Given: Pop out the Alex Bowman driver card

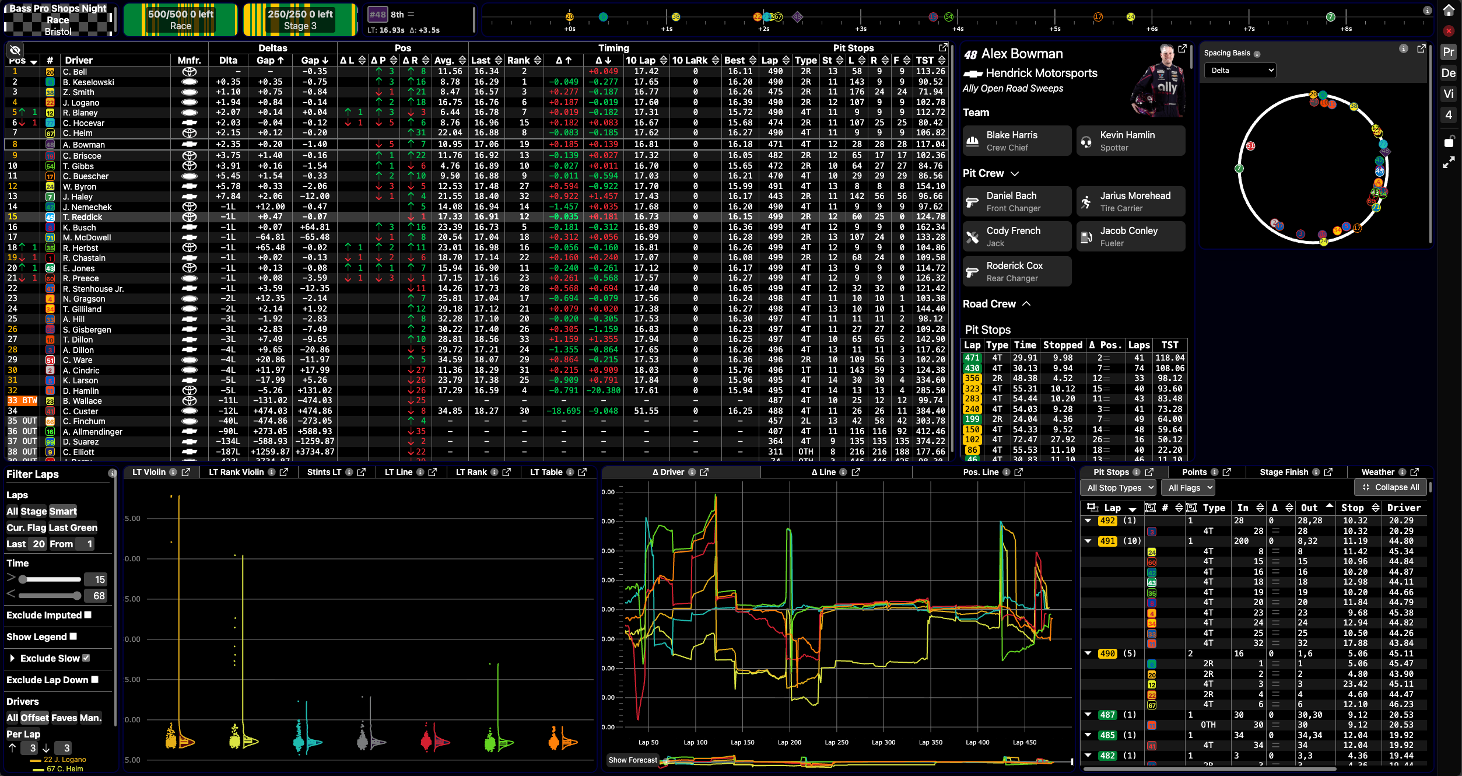Looking at the screenshot, I should click(1182, 49).
